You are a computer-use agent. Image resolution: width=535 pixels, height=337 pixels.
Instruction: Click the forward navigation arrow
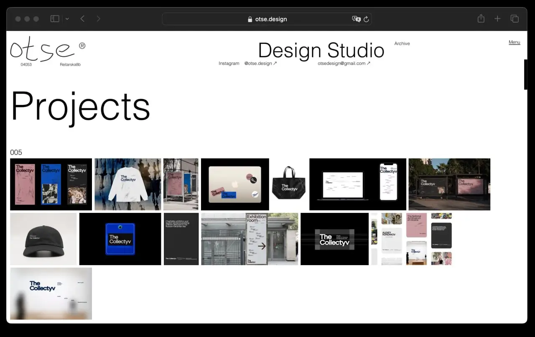(98, 19)
